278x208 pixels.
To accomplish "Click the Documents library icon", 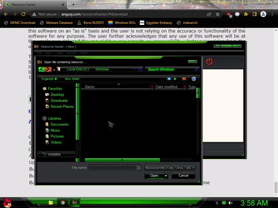I will click(x=47, y=125).
